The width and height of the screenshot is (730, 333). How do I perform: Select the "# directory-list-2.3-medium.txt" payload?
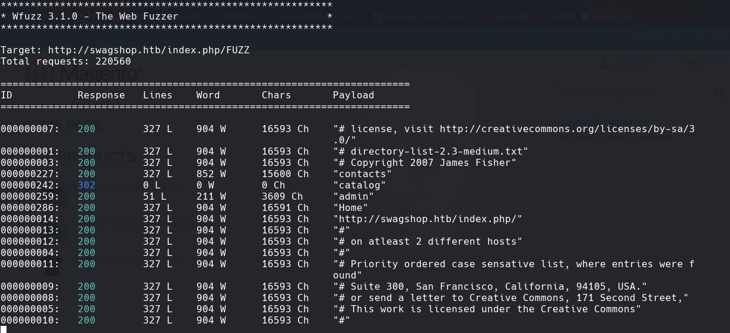coord(431,151)
